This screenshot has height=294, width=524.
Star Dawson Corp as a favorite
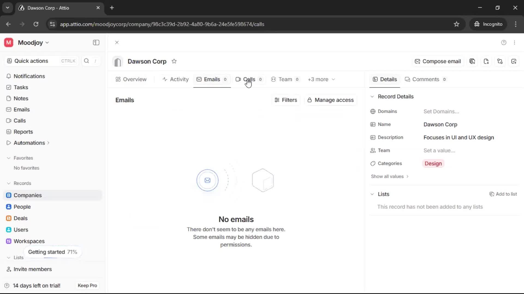[x=174, y=61]
